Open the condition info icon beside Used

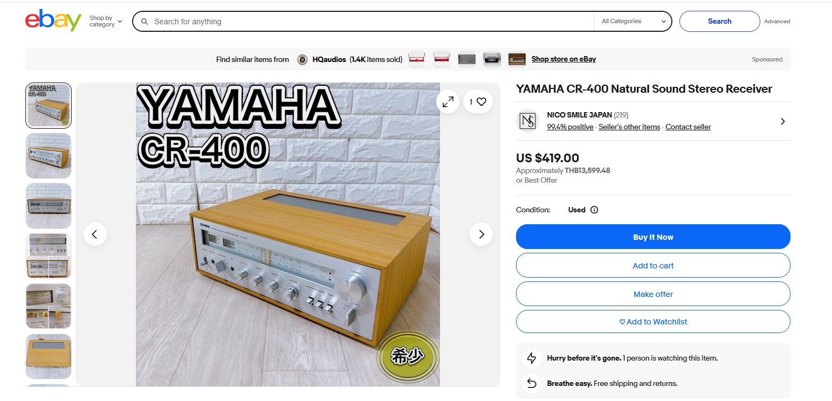point(594,210)
